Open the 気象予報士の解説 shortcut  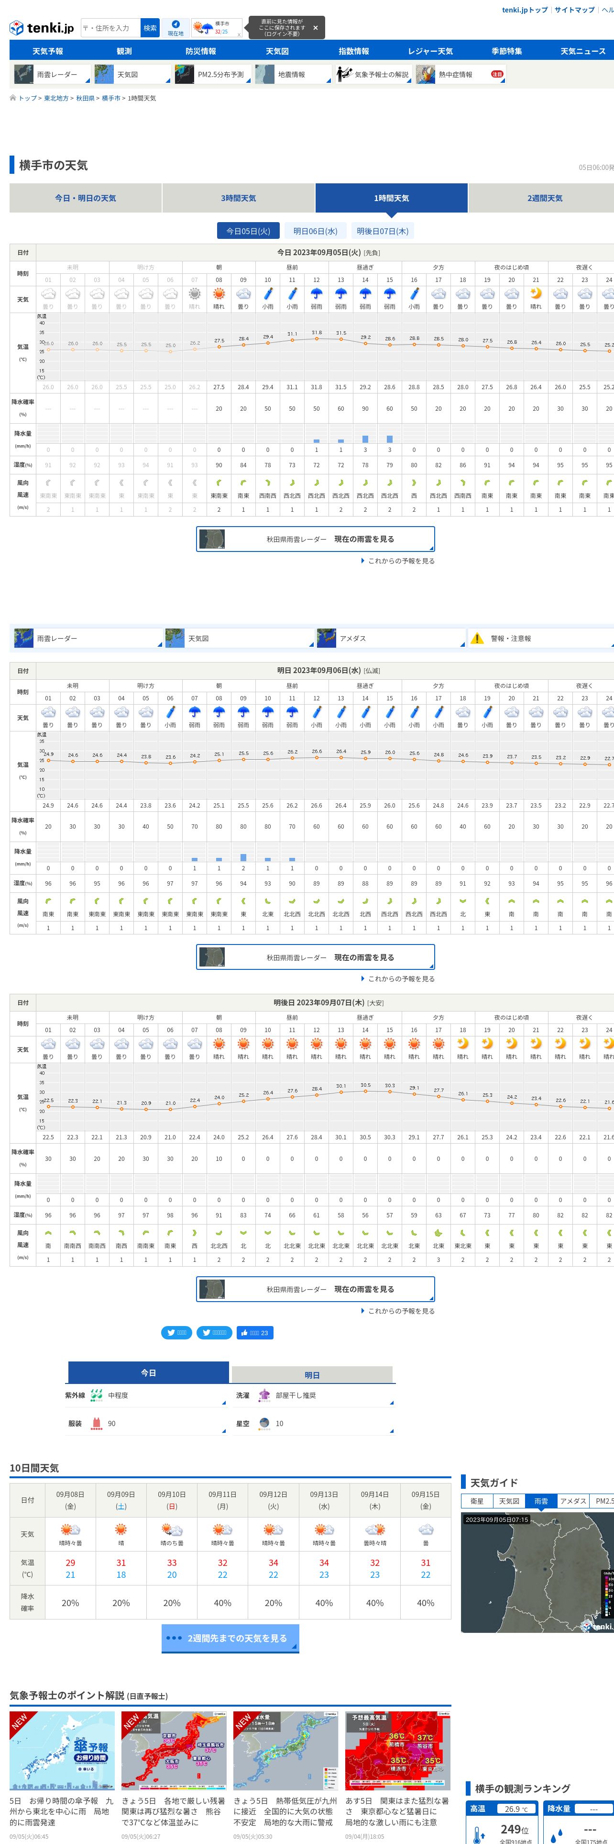374,75
